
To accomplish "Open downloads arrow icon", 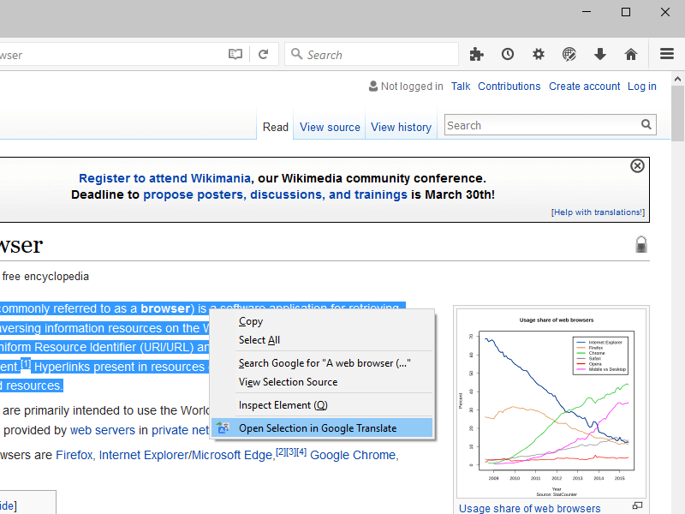I will pos(600,54).
